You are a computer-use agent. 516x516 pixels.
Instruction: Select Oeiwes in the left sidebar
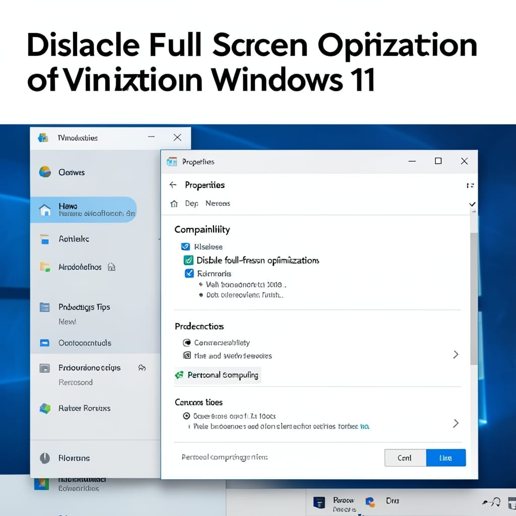pyautogui.click(x=72, y=172)
